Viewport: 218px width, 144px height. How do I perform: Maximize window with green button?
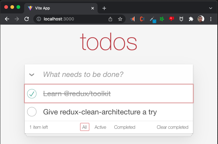click(x=18, y=7)
